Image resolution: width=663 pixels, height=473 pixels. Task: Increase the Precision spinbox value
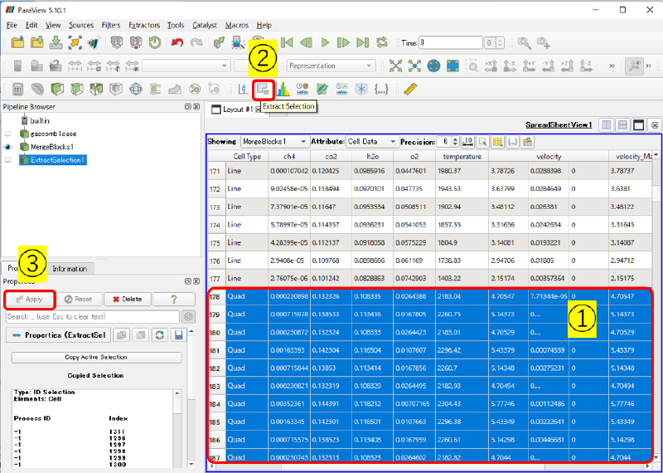click(x=456, y=139)
